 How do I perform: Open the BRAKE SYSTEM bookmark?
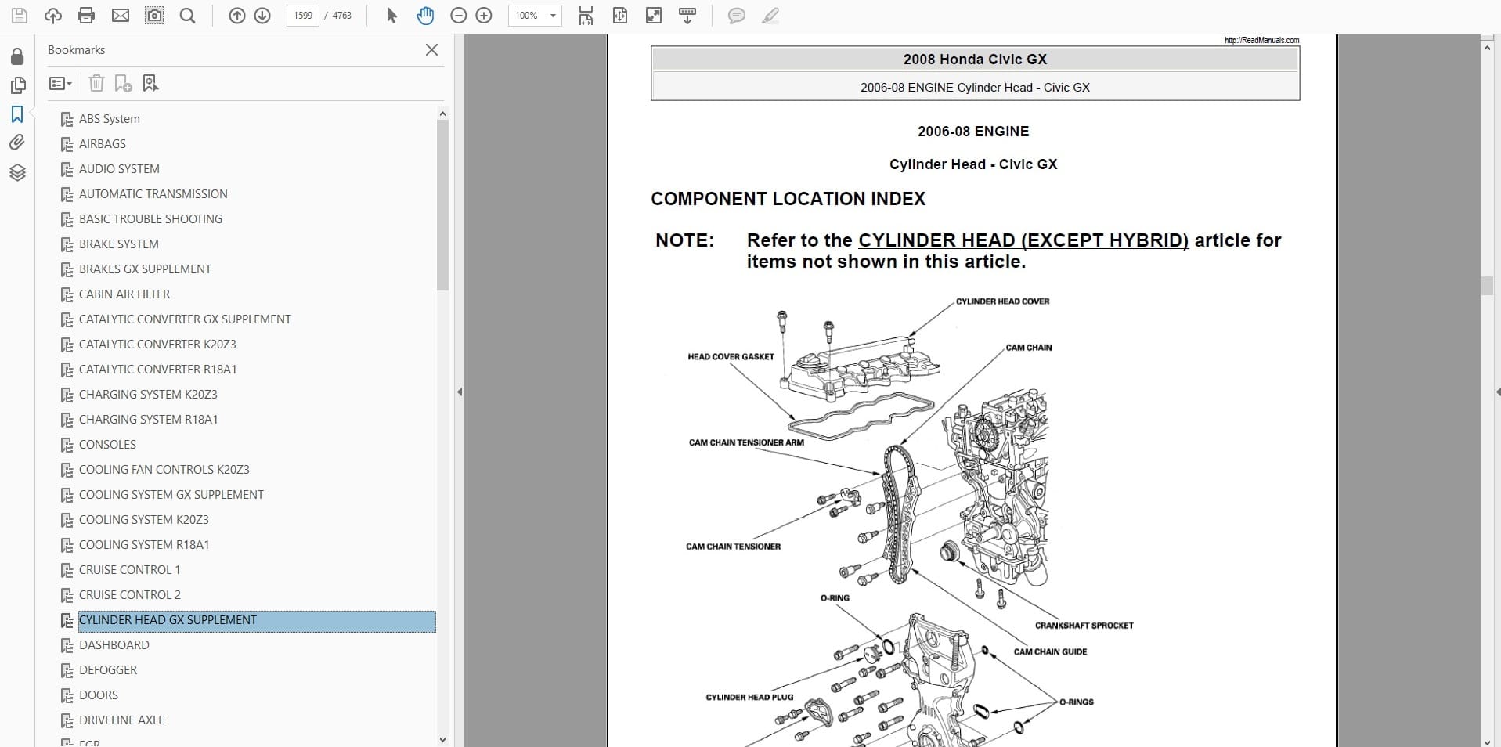coord(119,244)
